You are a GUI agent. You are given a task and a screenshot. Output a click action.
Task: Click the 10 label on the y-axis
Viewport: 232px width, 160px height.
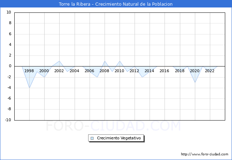[x=9, y=12]
